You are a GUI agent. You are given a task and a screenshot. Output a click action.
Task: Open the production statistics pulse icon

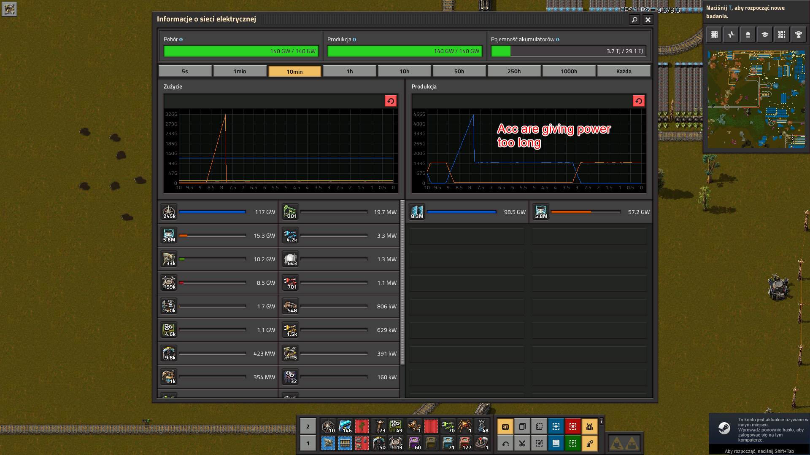[x=731, y=35]
